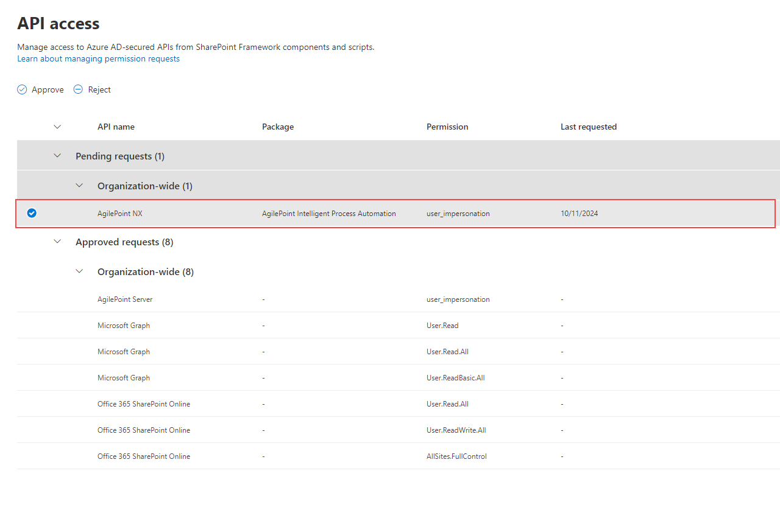Image resolution: width=780 pixels, height=524 pixels.
Task: Sort by Permission column header
Action: click(x=447, y=127)
